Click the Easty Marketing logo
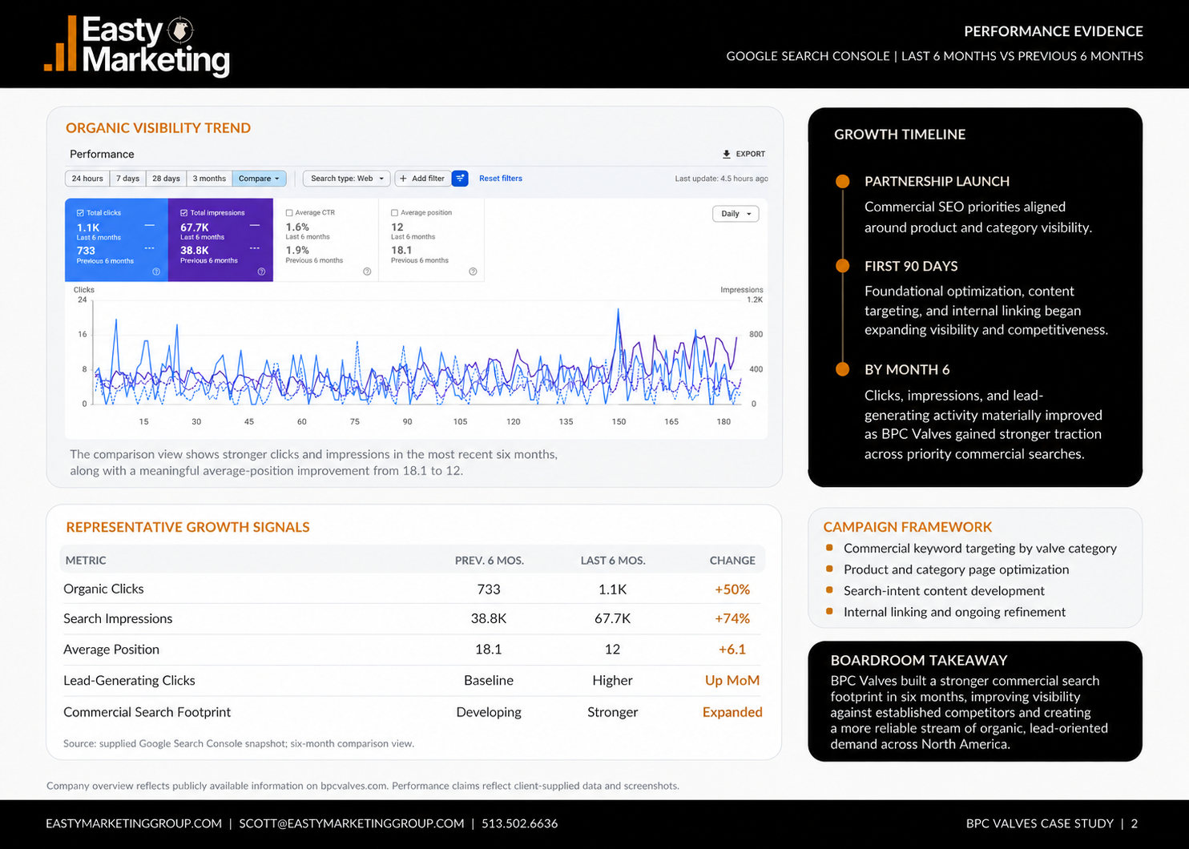The image size is (1189, 849). click(x=137, y=46)
